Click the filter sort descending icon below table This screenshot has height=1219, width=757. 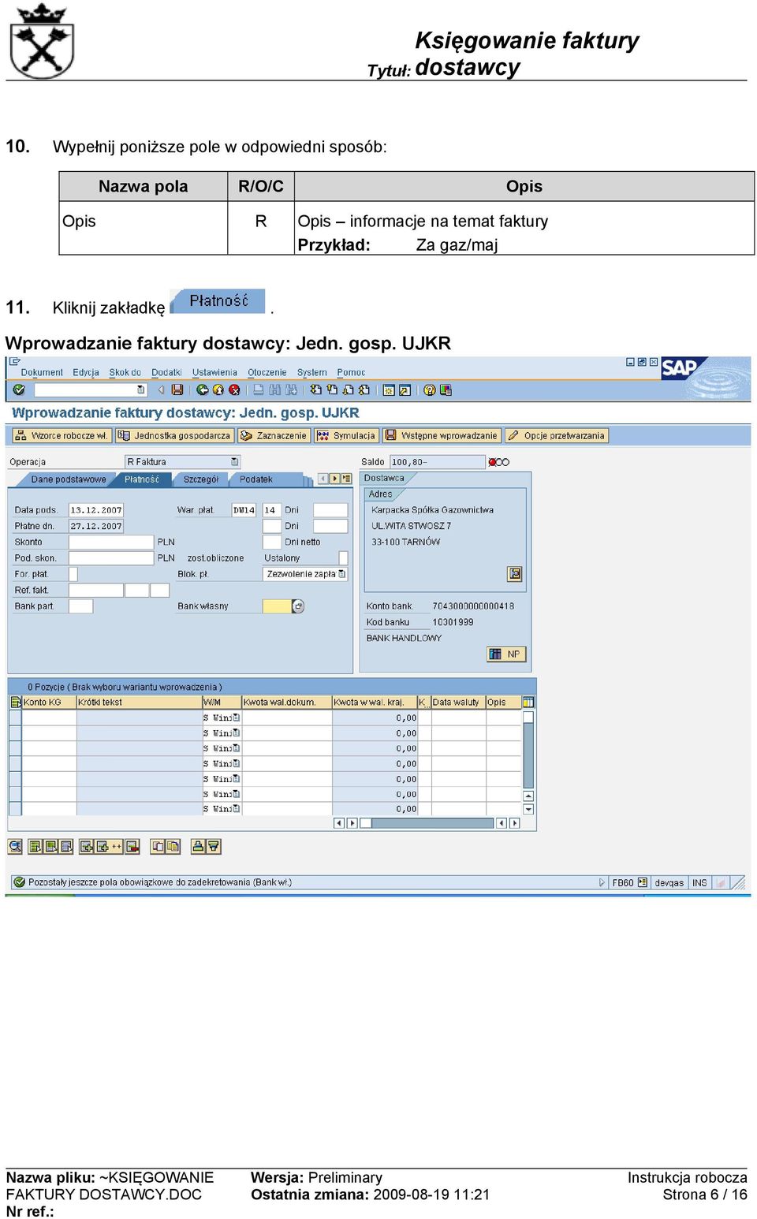tap(213, 846)
